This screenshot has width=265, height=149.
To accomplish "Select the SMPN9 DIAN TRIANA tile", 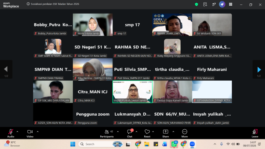I will (53, 69).
